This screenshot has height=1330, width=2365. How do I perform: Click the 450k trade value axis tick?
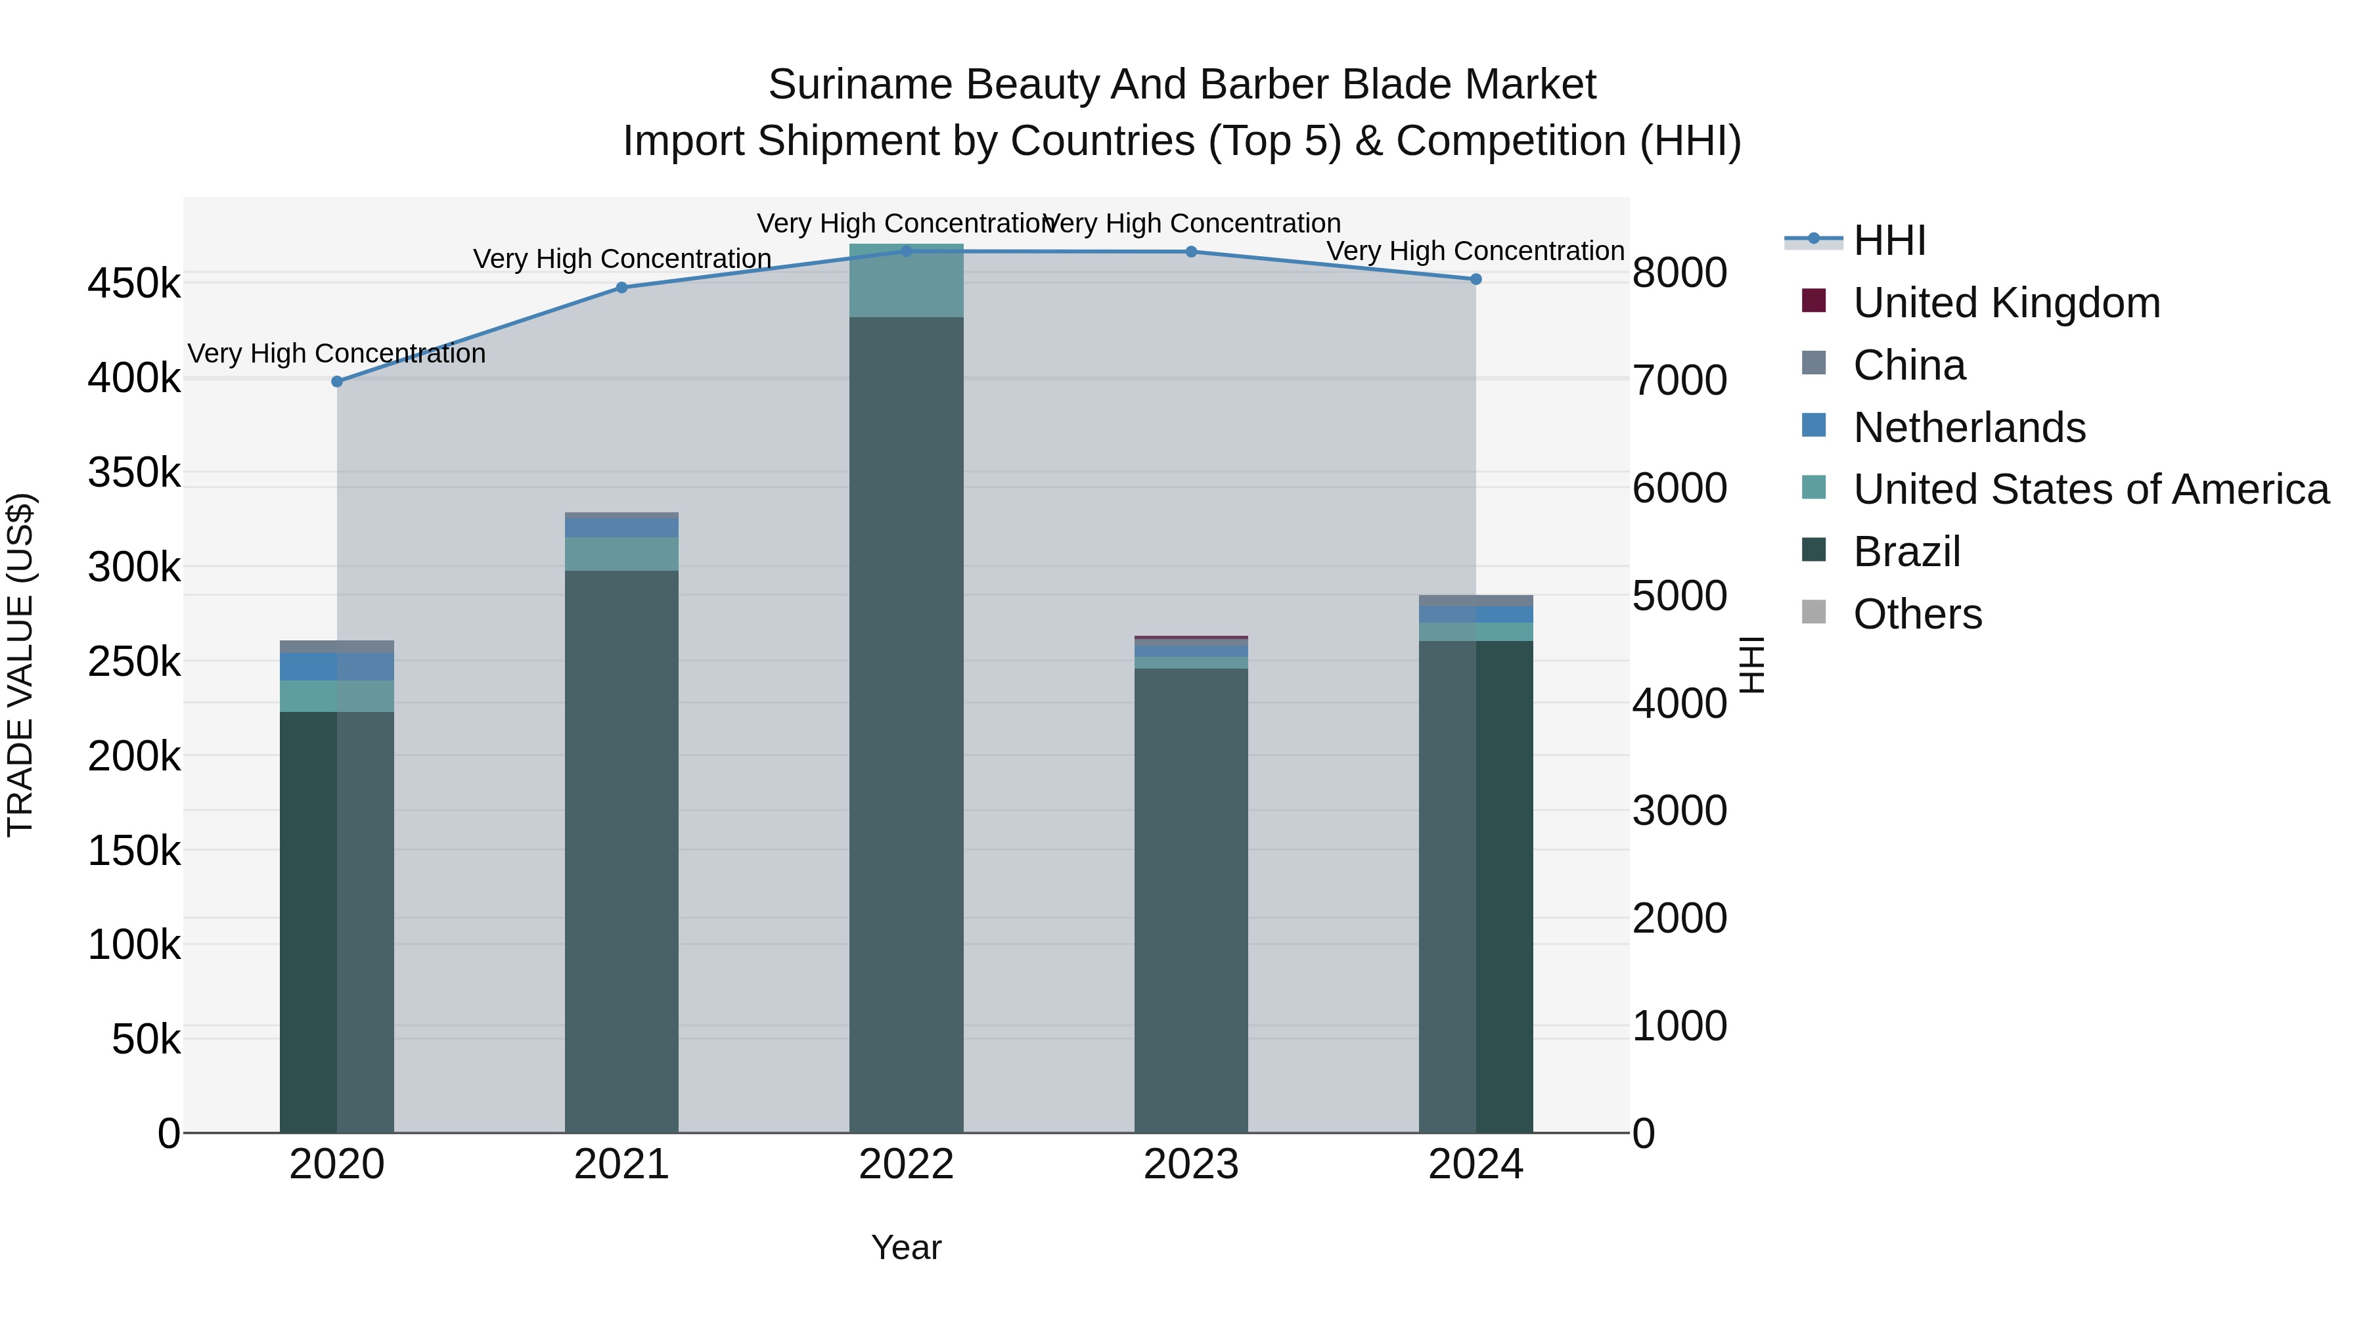(134, 284)
